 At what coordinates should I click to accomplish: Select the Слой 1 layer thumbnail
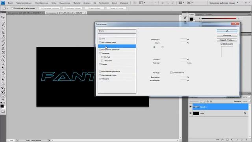(196, 107)
